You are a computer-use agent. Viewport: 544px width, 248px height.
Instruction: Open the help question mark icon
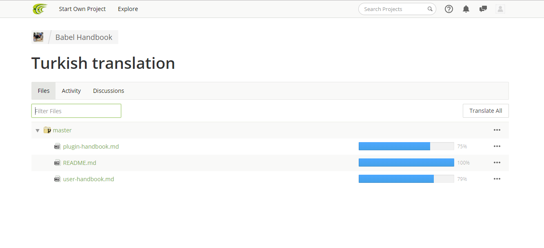449,9
